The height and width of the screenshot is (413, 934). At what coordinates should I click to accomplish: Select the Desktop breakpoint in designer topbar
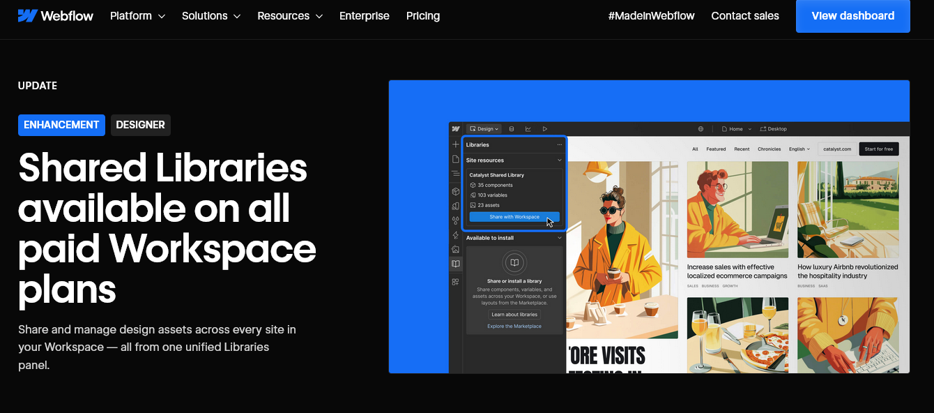click(774, 129)
